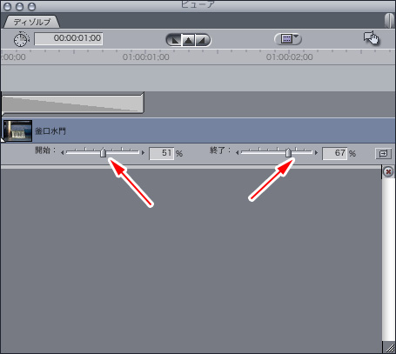The width and height of the screenshot is (396, 354).
Task: Increase 開始 value with right arrow
Action: pyautogui.click(x=143, y=152)
